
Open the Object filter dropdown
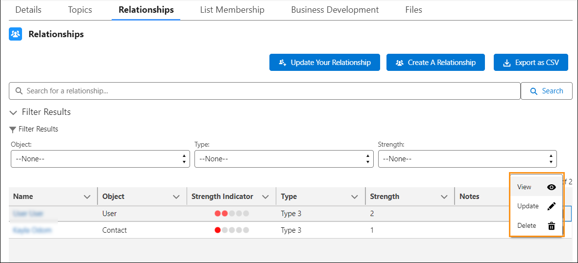[x=100, y=159]
